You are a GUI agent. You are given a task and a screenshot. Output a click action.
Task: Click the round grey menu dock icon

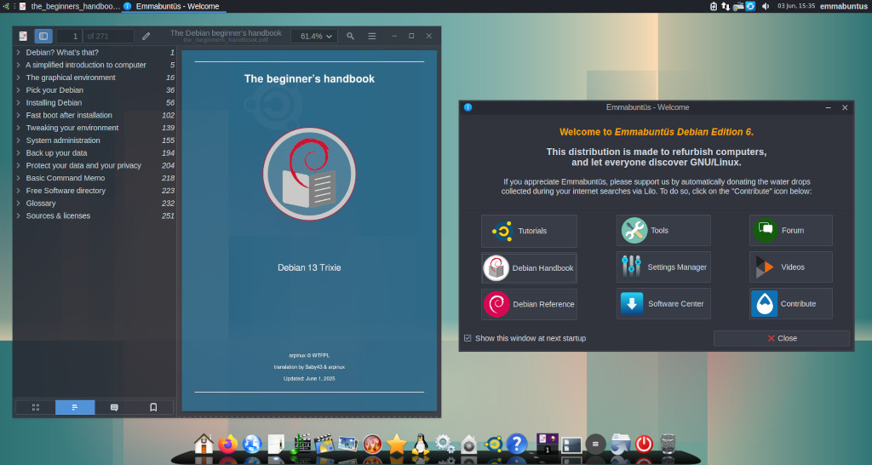[595, 444]
